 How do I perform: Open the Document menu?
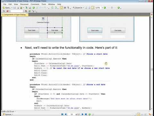pos(24,4)
